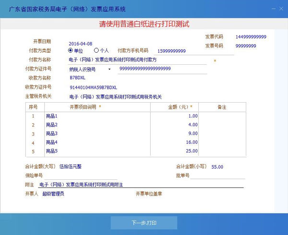Image resolution: width=288 pixels, height=235 pixels.
Task: Expand the 纳税人识别号 ID type dropdown
Action: (109, 69)
